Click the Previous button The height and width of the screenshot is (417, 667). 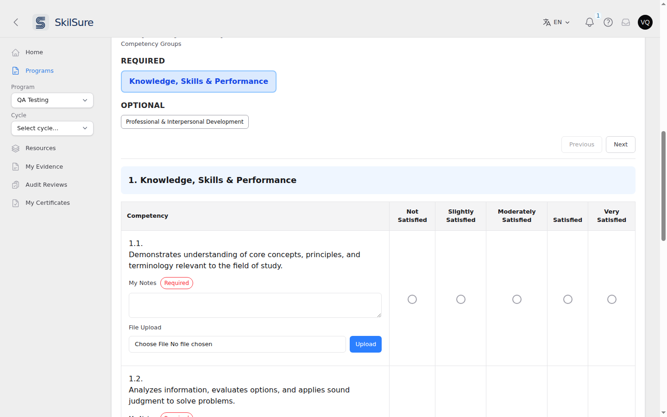582,145
